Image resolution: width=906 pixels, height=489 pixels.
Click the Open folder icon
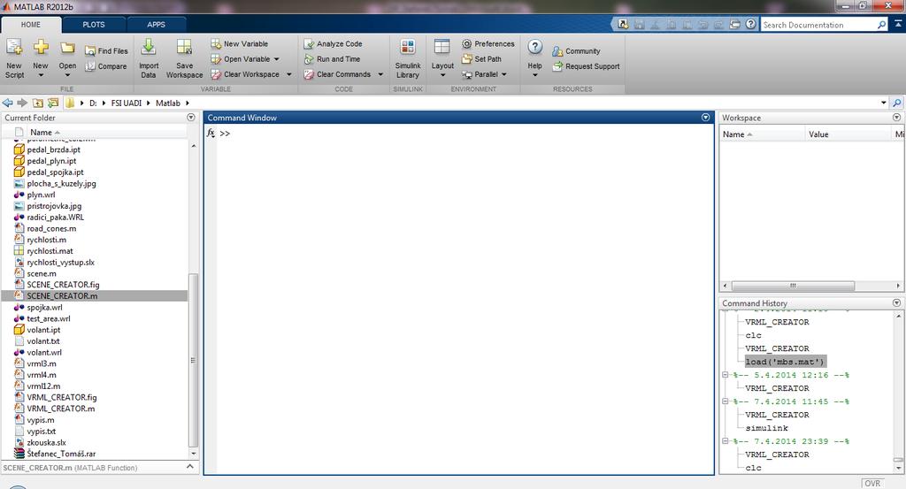point(67,49)
